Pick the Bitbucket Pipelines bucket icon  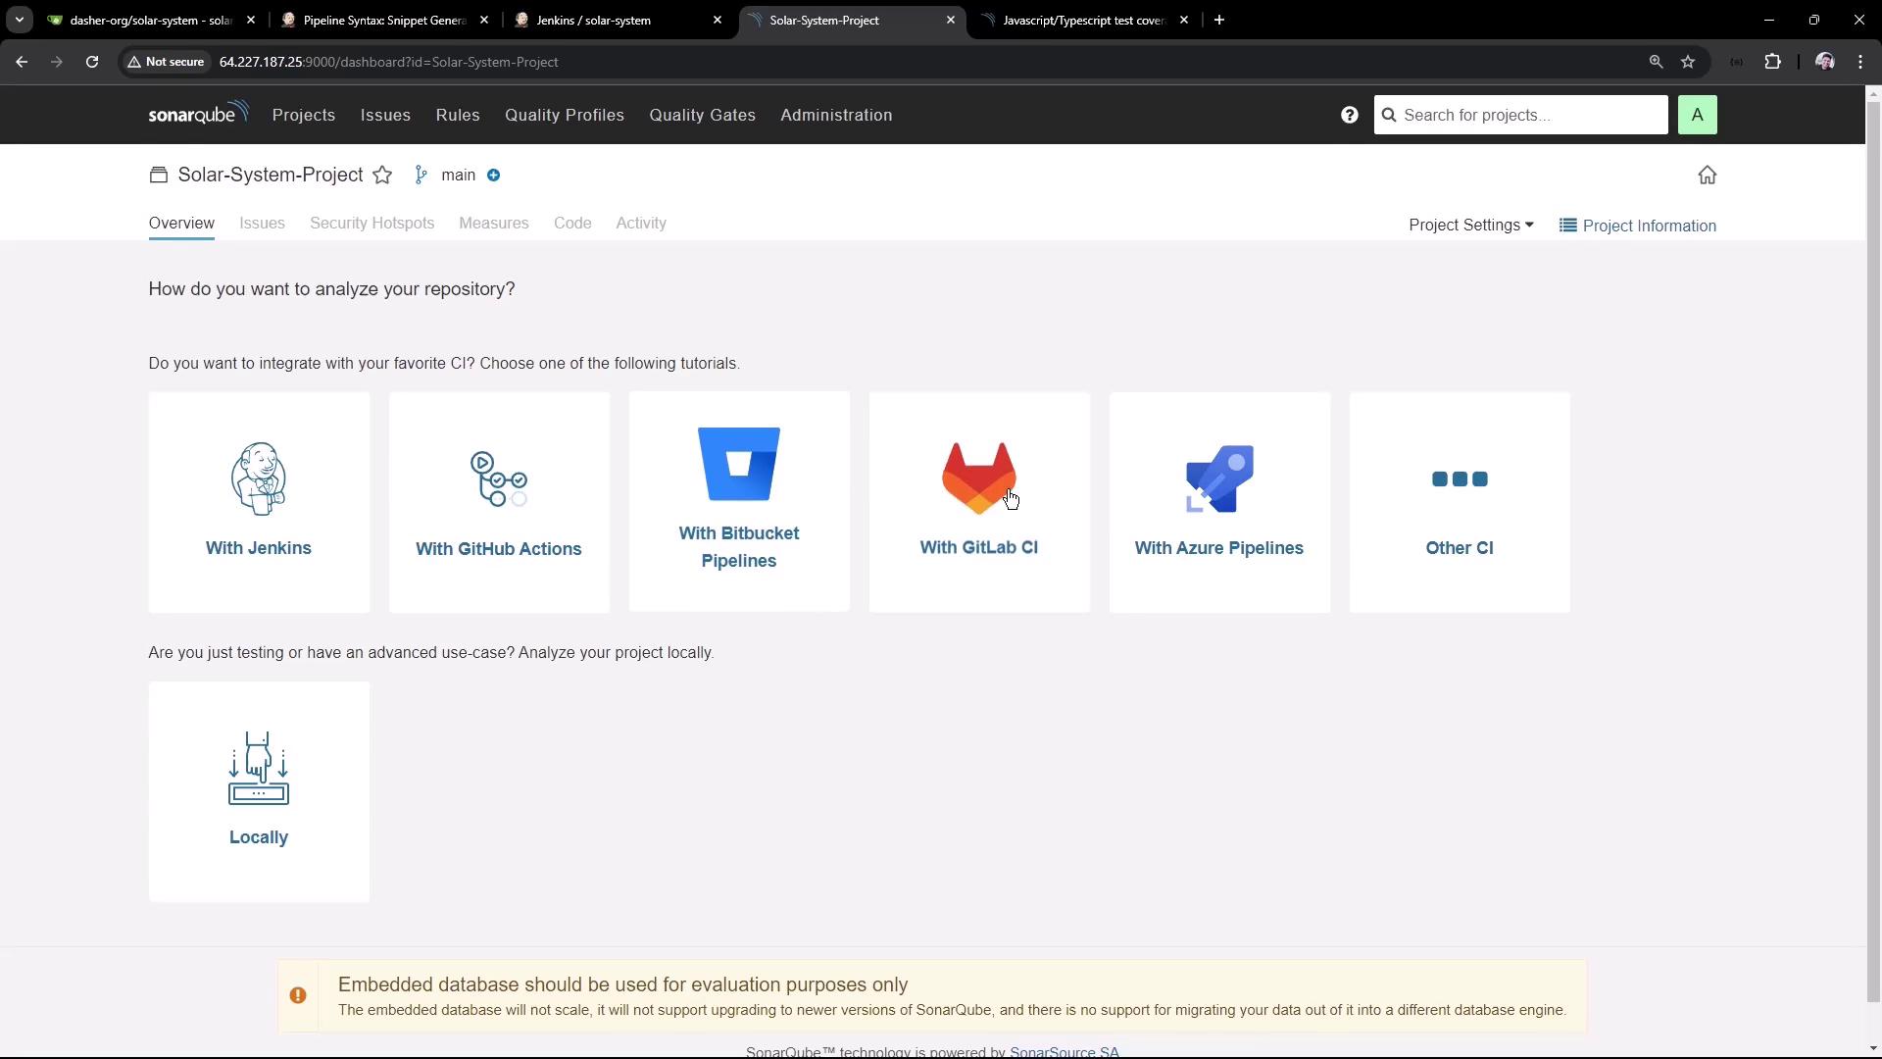738,464
